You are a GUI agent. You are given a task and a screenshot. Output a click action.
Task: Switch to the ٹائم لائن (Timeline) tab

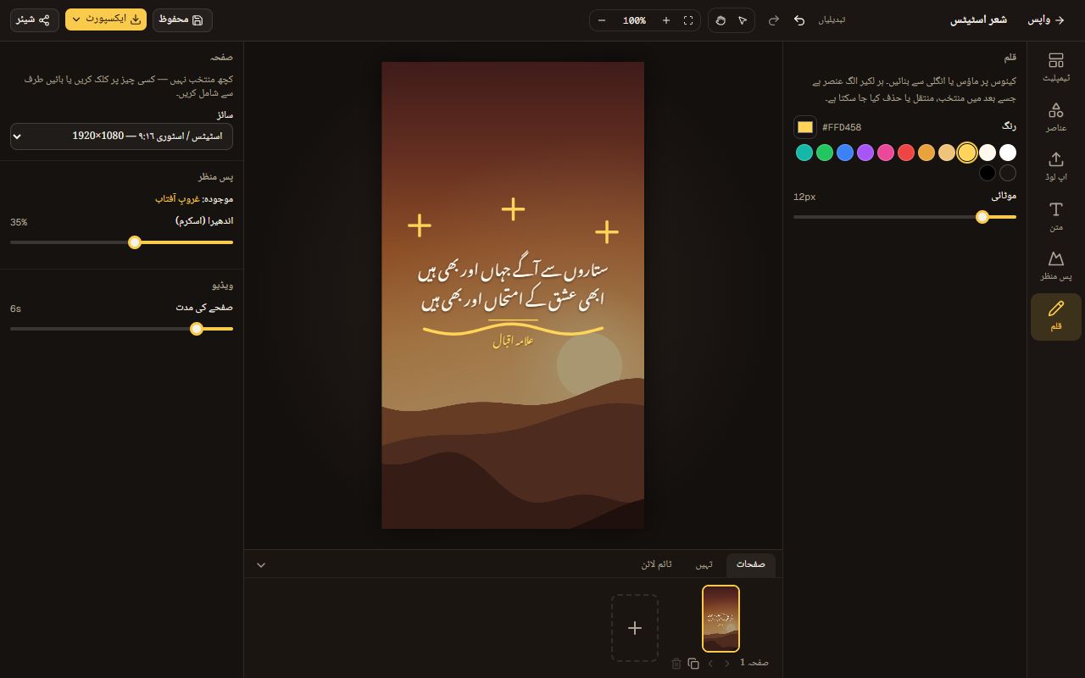click(657, 564)
